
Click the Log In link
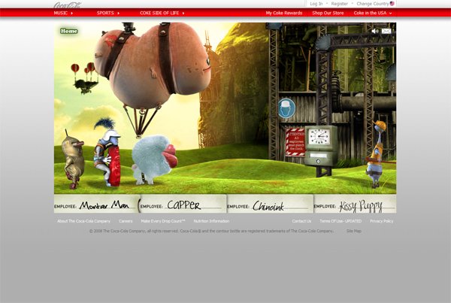click(x=316, y=4)
